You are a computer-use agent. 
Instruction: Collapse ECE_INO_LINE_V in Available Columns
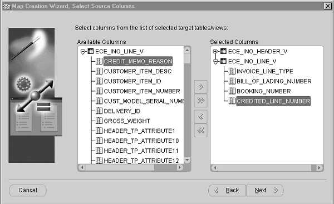(83, 52)
